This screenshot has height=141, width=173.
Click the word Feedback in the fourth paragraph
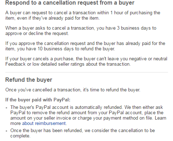(15, 64)
